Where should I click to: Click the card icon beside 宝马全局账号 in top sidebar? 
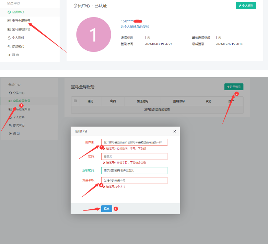tap(9, 21)
